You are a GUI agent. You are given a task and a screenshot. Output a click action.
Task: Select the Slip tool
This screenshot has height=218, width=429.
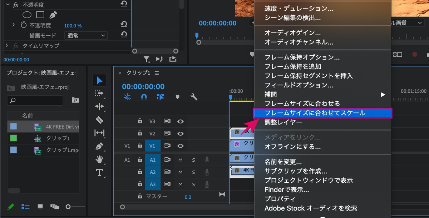pos(99,133)
